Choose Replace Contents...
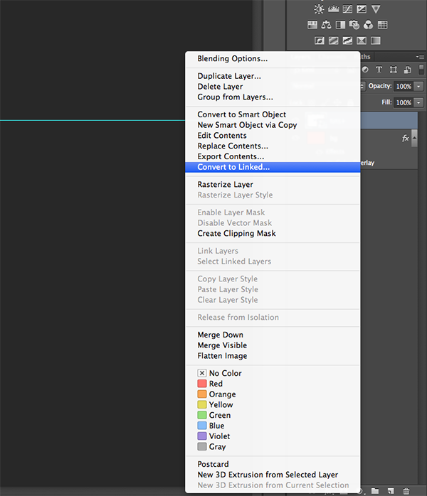This screenshot has height=496, width=427. (x=233, y=146)
